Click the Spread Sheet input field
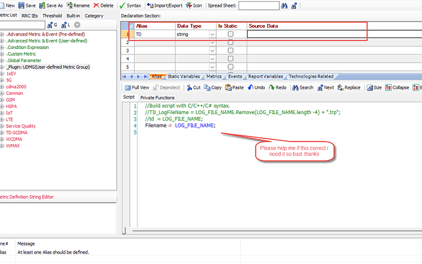The image size is (422, 264). [259, 6]
